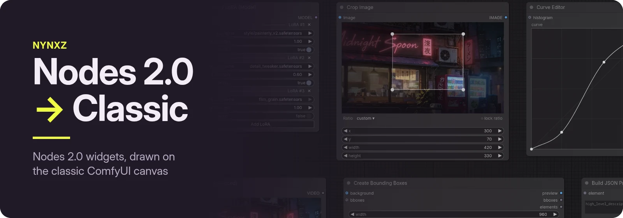Viewport: 623px width, 218px height.
Task: Click the MODEL output socket
Action: 316,18
